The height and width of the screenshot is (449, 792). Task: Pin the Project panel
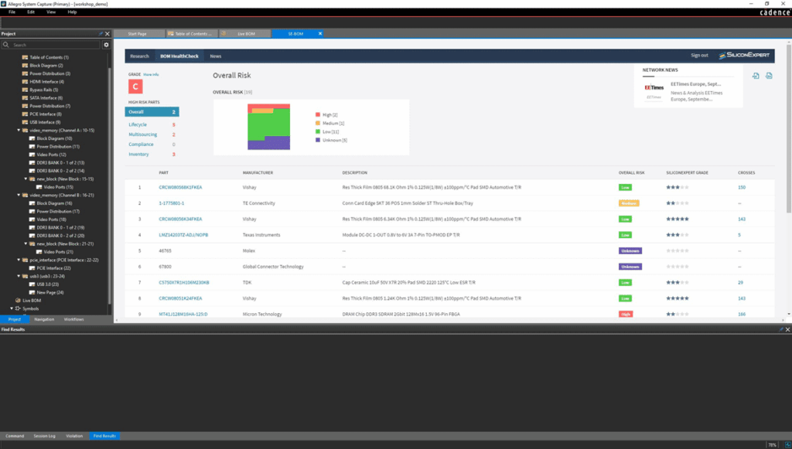(x=101, y=34)
